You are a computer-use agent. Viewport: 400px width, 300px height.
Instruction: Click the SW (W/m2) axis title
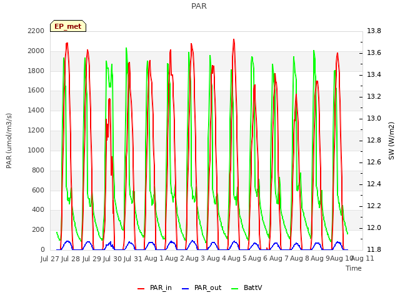[391, 141]
